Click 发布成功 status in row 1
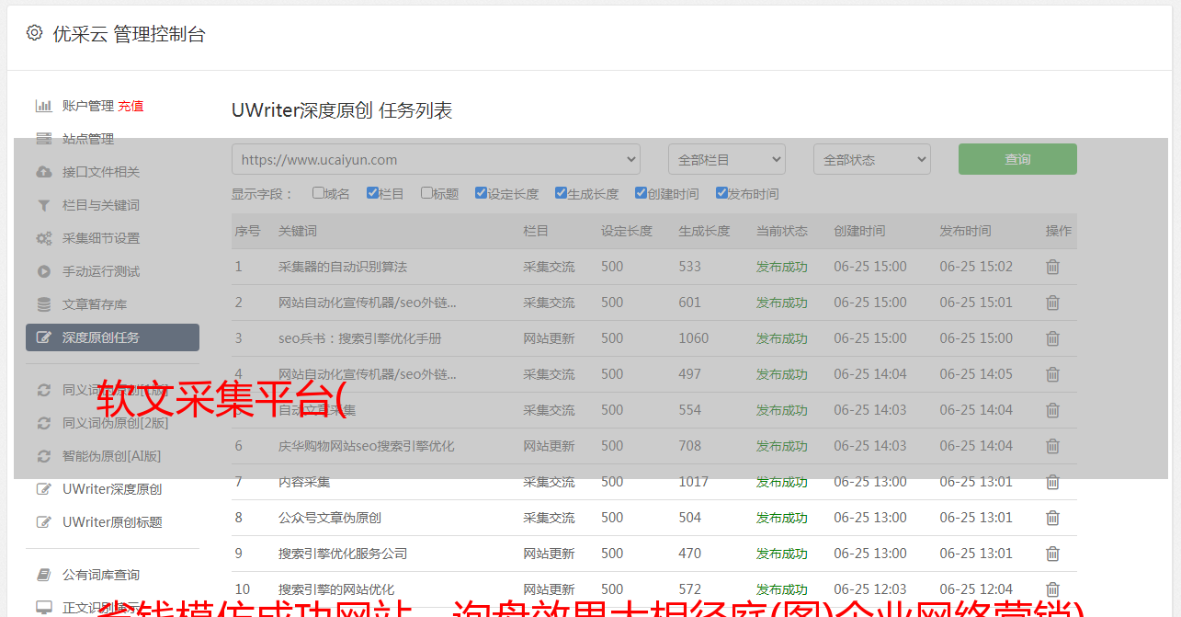1181x617 pixels. 782,267
